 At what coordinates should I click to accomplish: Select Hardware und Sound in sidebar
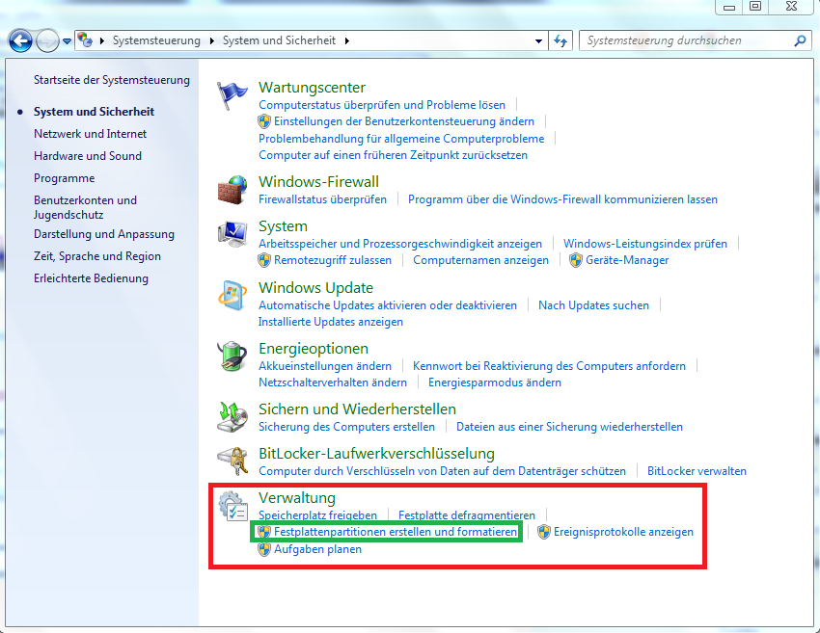tap(87, 156)
